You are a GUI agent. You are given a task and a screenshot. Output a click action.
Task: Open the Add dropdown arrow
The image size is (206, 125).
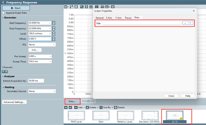point(84,107)
